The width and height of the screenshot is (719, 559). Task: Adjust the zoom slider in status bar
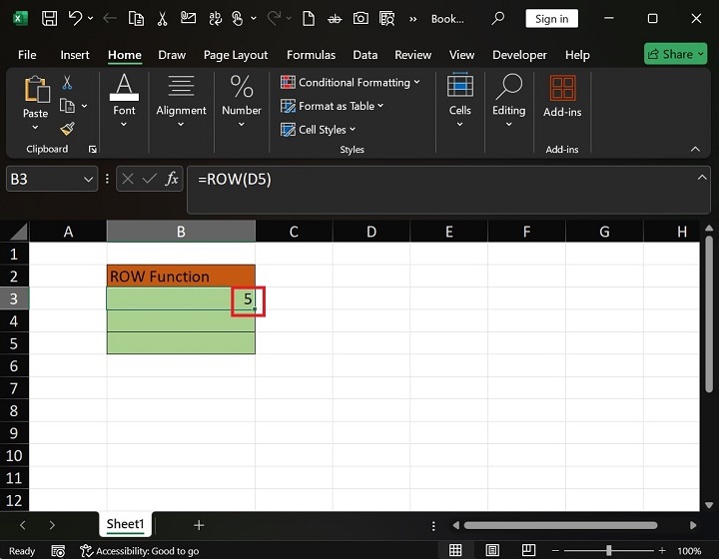click(x=607, y=550)
